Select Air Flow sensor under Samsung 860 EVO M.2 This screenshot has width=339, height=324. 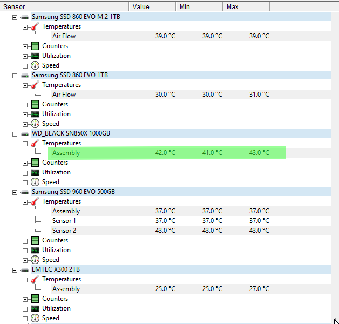click(191, 36)
